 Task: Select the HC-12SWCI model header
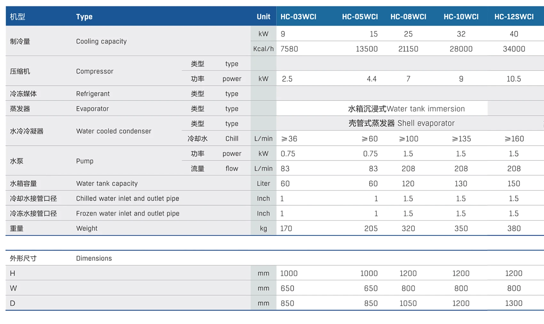514,17
